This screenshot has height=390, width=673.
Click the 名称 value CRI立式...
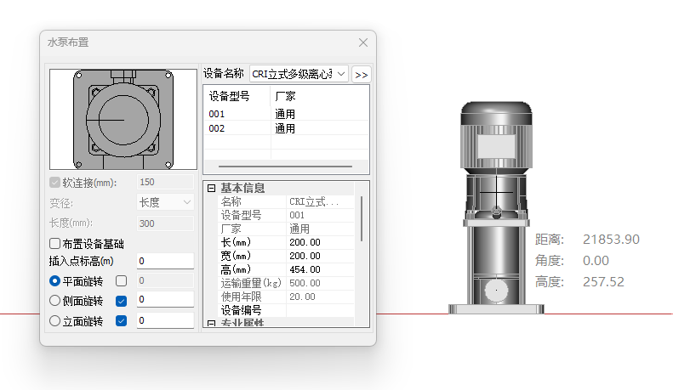point(320,201)
